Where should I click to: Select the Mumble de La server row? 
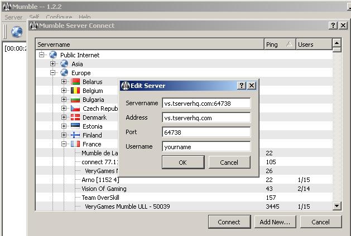point(100,153)
